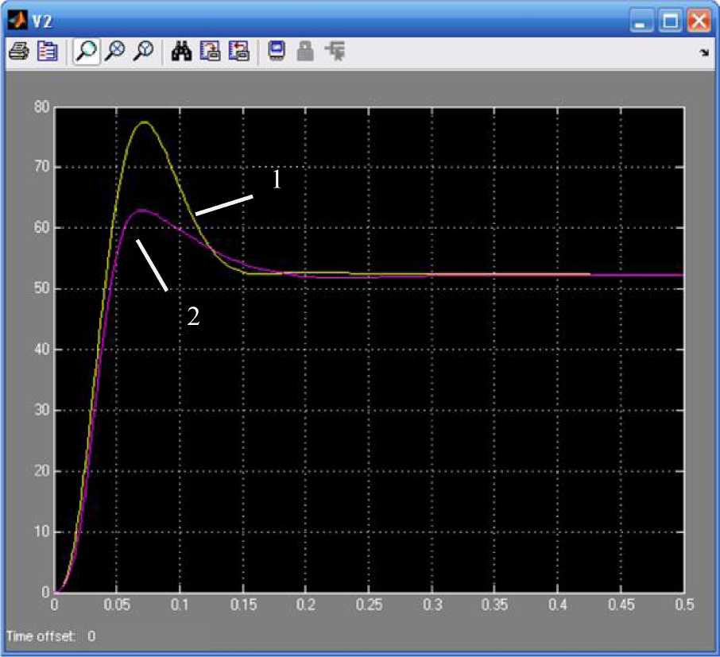Click the 0.5 label on the x-axis

click(684, 605)
